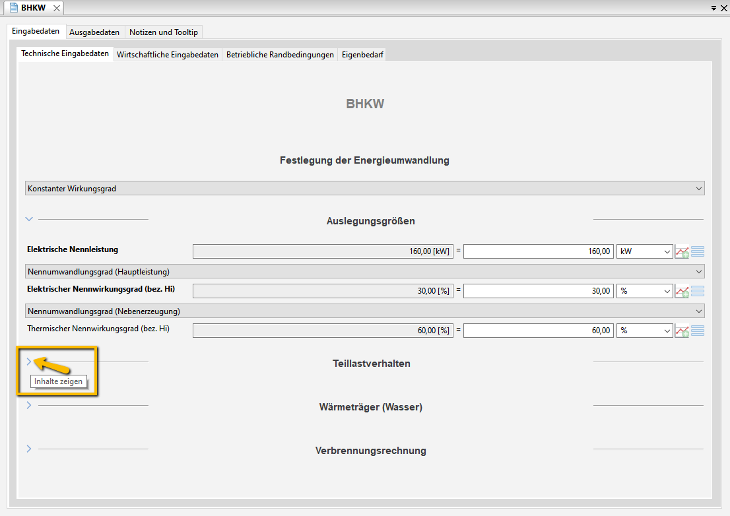Click list lines icon beside Elektrischer Nennwirkungsgrad
Screen dimensions: 730x516
click(x=698, y=291)
